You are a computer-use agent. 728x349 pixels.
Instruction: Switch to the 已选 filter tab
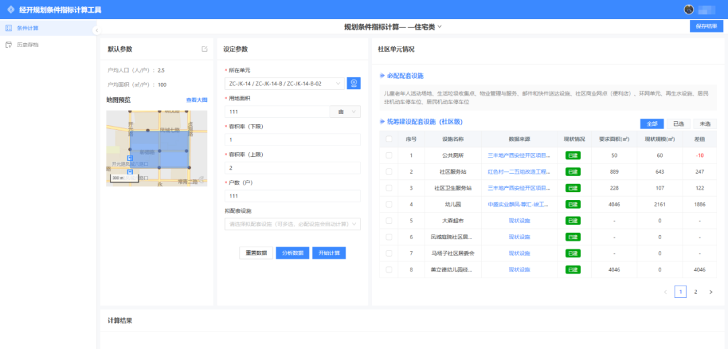(x=678, y=124)
